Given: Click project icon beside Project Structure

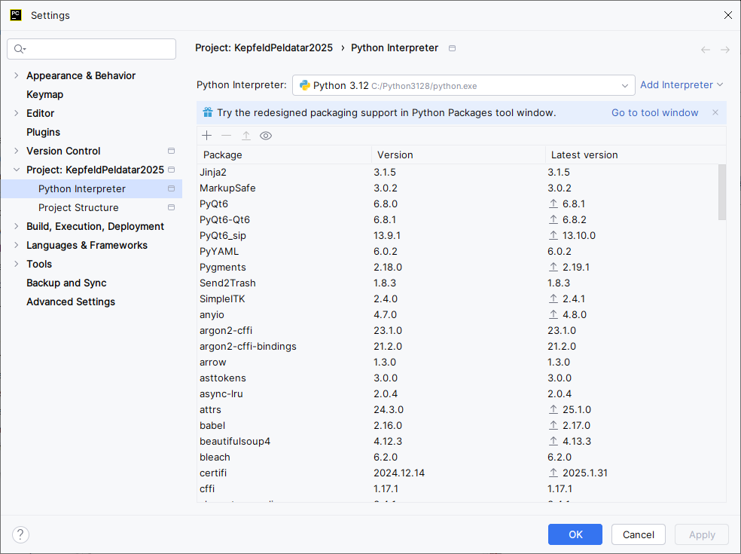Looking at the screenshot, I should coord(172,208).
